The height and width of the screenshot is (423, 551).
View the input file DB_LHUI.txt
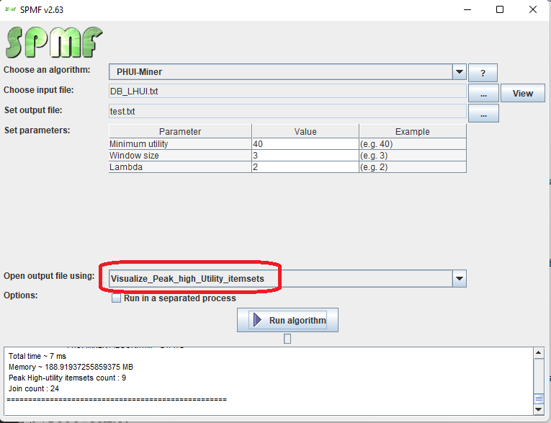(523, 93)
